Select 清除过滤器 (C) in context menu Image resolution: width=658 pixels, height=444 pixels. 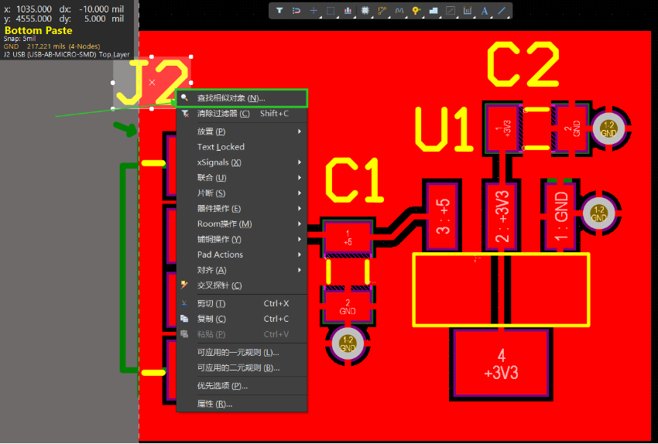(x=223, y=114)
